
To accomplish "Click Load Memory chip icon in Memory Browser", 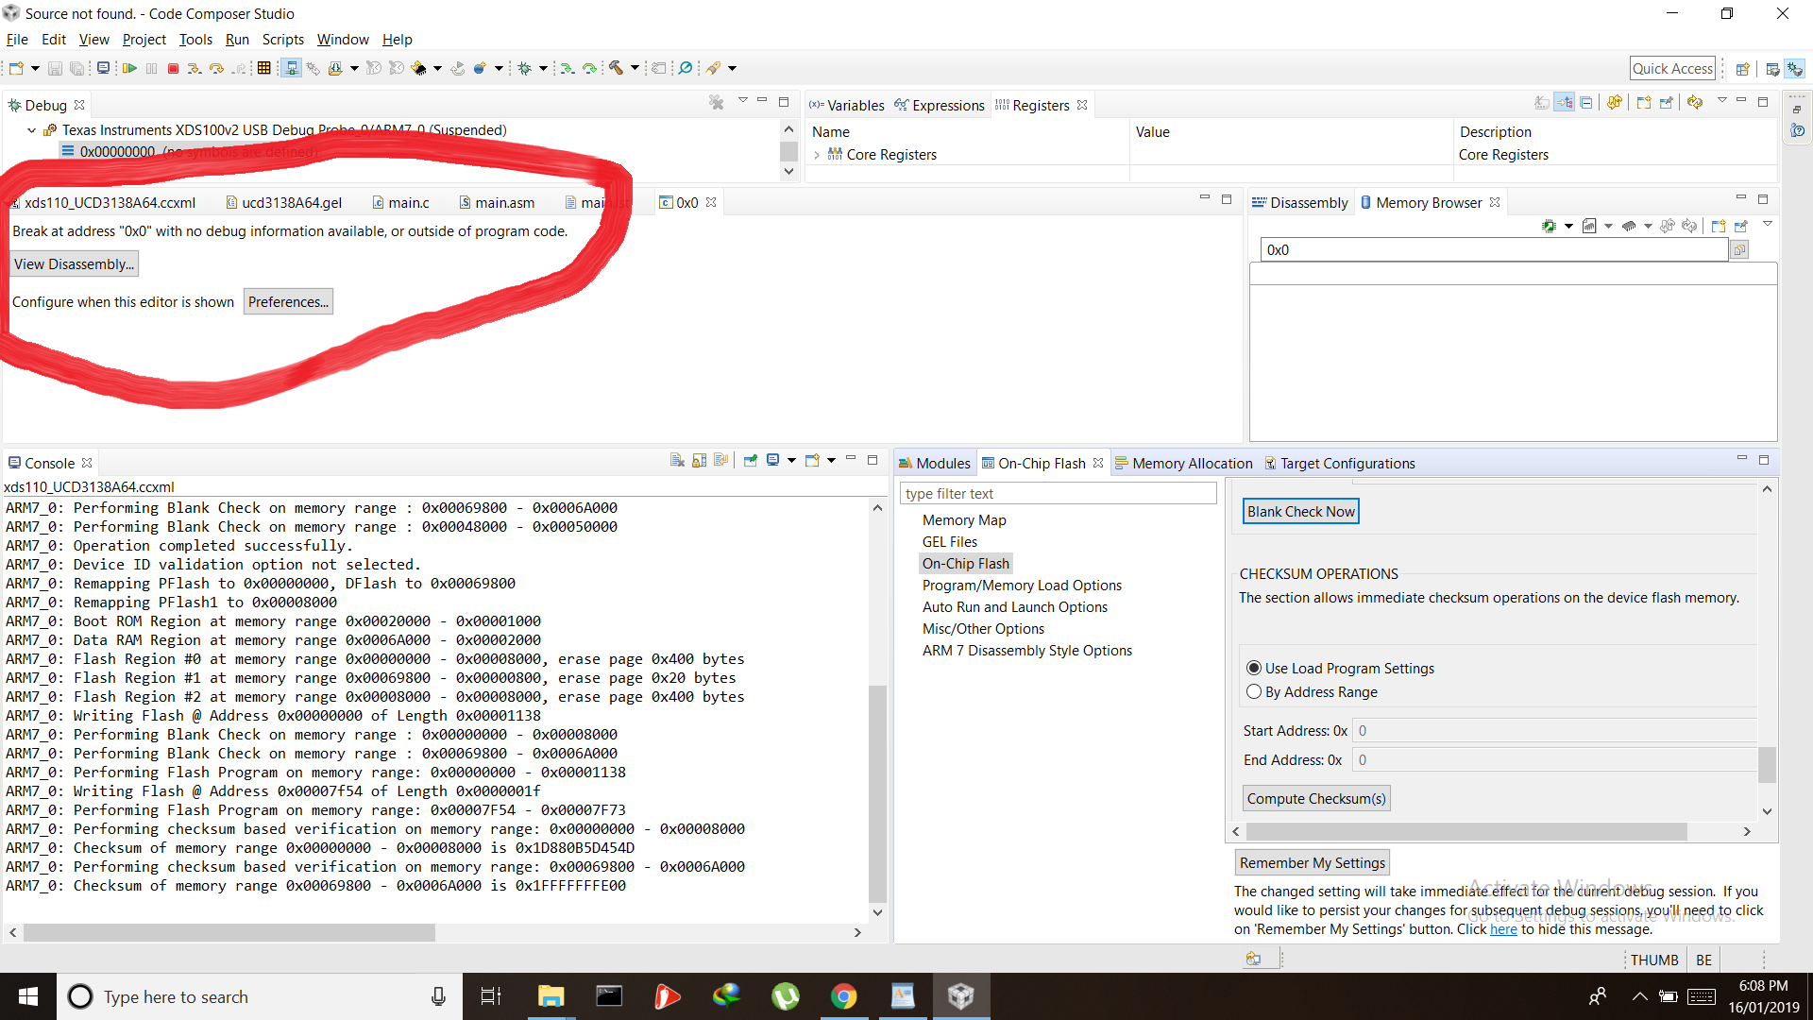I will click(x=1629, y=226).
